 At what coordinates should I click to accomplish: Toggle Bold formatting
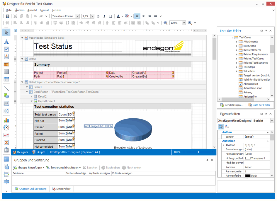coord(98,16)
